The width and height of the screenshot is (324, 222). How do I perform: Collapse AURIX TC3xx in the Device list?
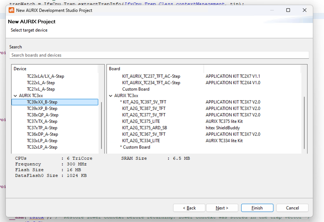pos(15,95)
